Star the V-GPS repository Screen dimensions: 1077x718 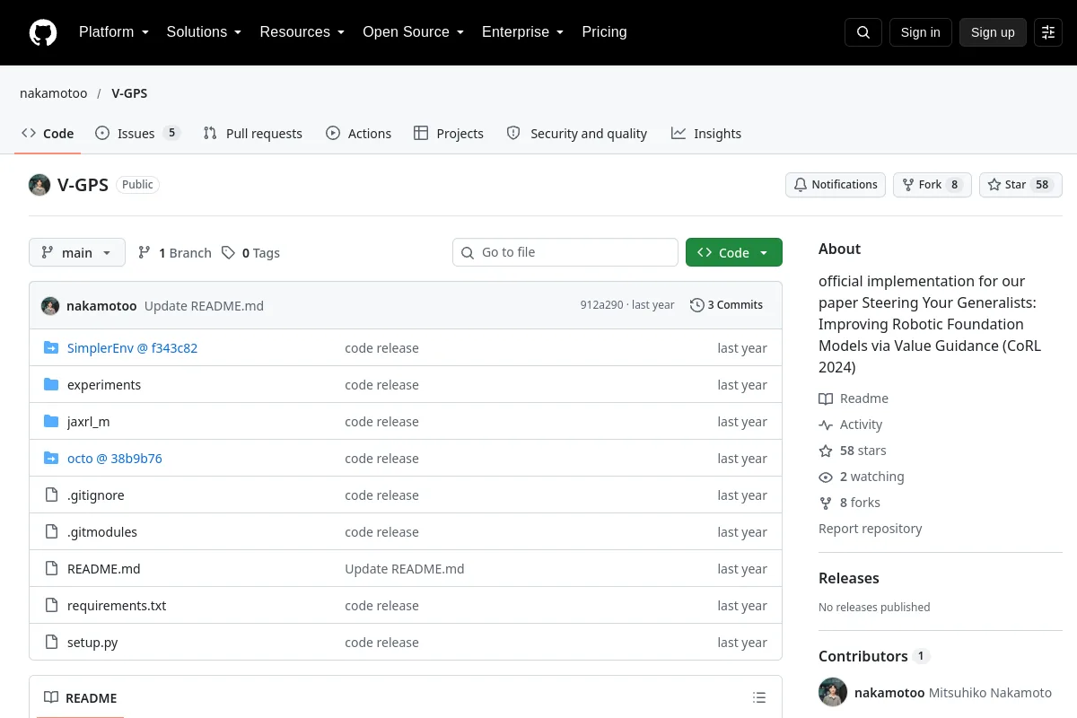tap(1020, 185)
